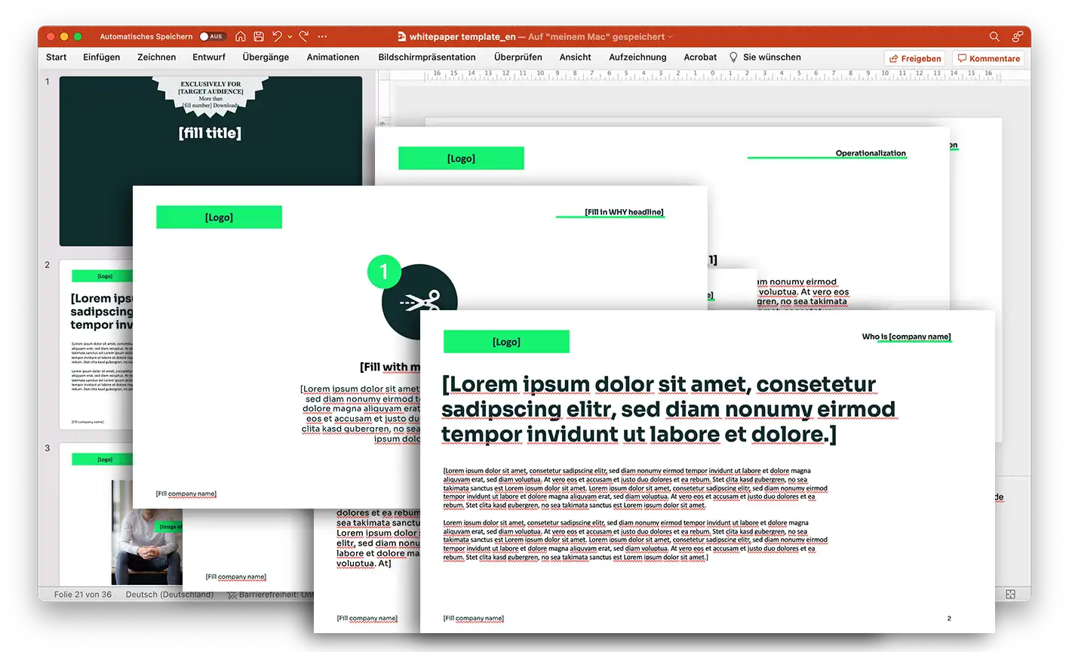Click the Freigeben share button
The height and width of the screenshot is (652, 1069).
tap(915, 58)
